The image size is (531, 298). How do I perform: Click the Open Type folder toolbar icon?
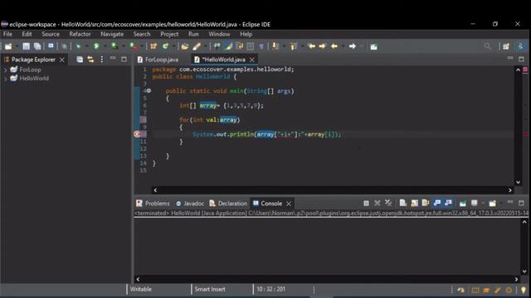click(x=185, y=46)
